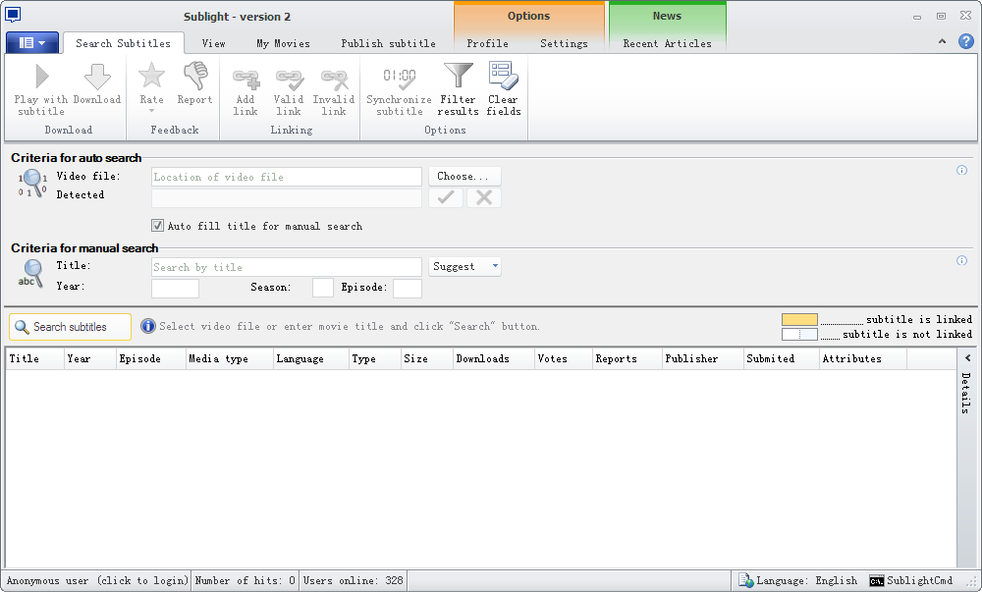Click the Report thumbs-down icon
Screen dimensions: 982x592
[x=195, y=76]
